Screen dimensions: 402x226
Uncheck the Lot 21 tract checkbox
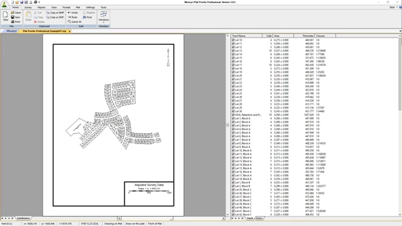[x=233, y=79]
